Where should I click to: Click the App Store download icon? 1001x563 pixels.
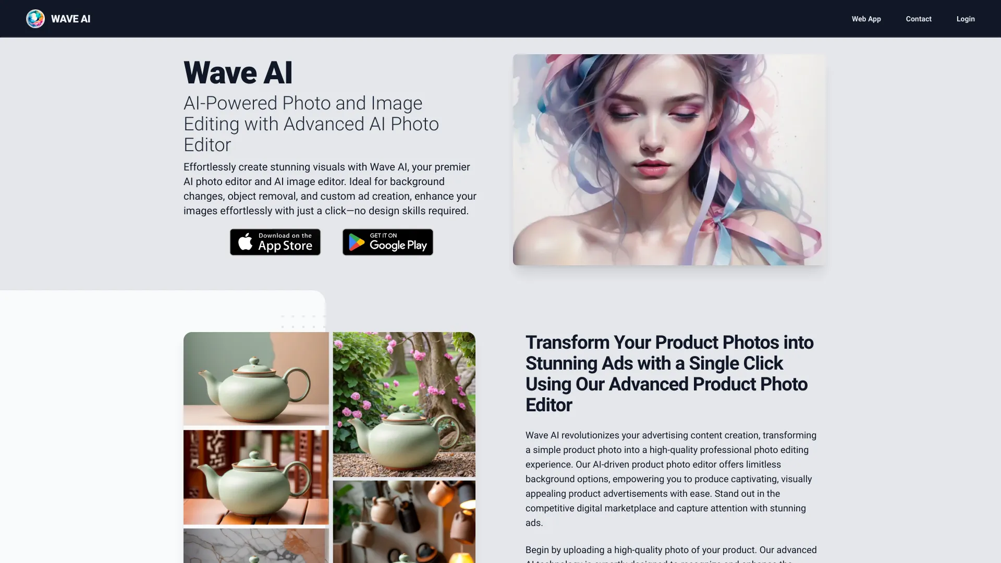point(275,242)
